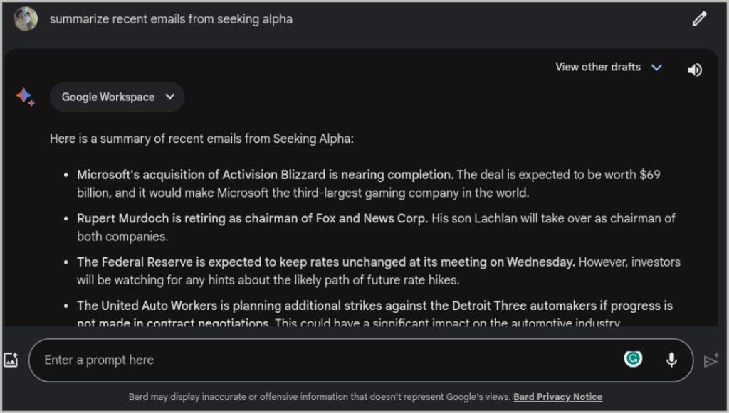The width and height of the screenshot is (729, 413).
Task: Click the Here is a summary intro line
Action: (x=201, y=139)
